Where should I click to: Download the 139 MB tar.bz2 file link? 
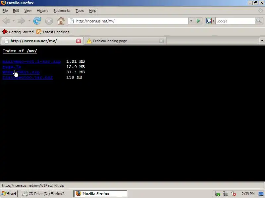pos(28,77)
